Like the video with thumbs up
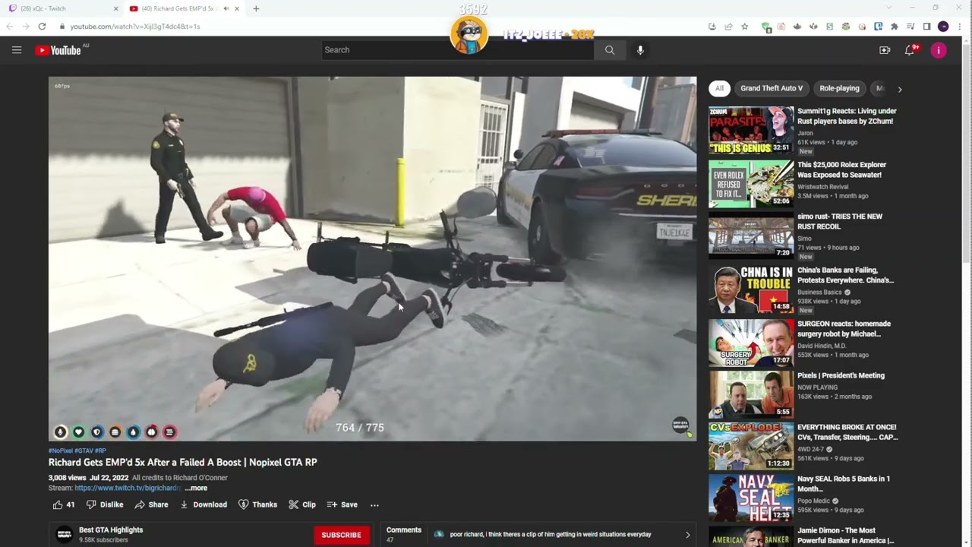Screen dimensions: 972x547 (64, 504)
